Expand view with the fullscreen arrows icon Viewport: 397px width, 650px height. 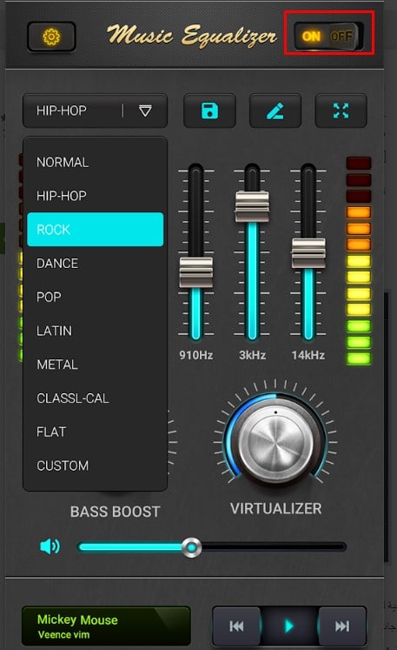(x=341, y=111)
